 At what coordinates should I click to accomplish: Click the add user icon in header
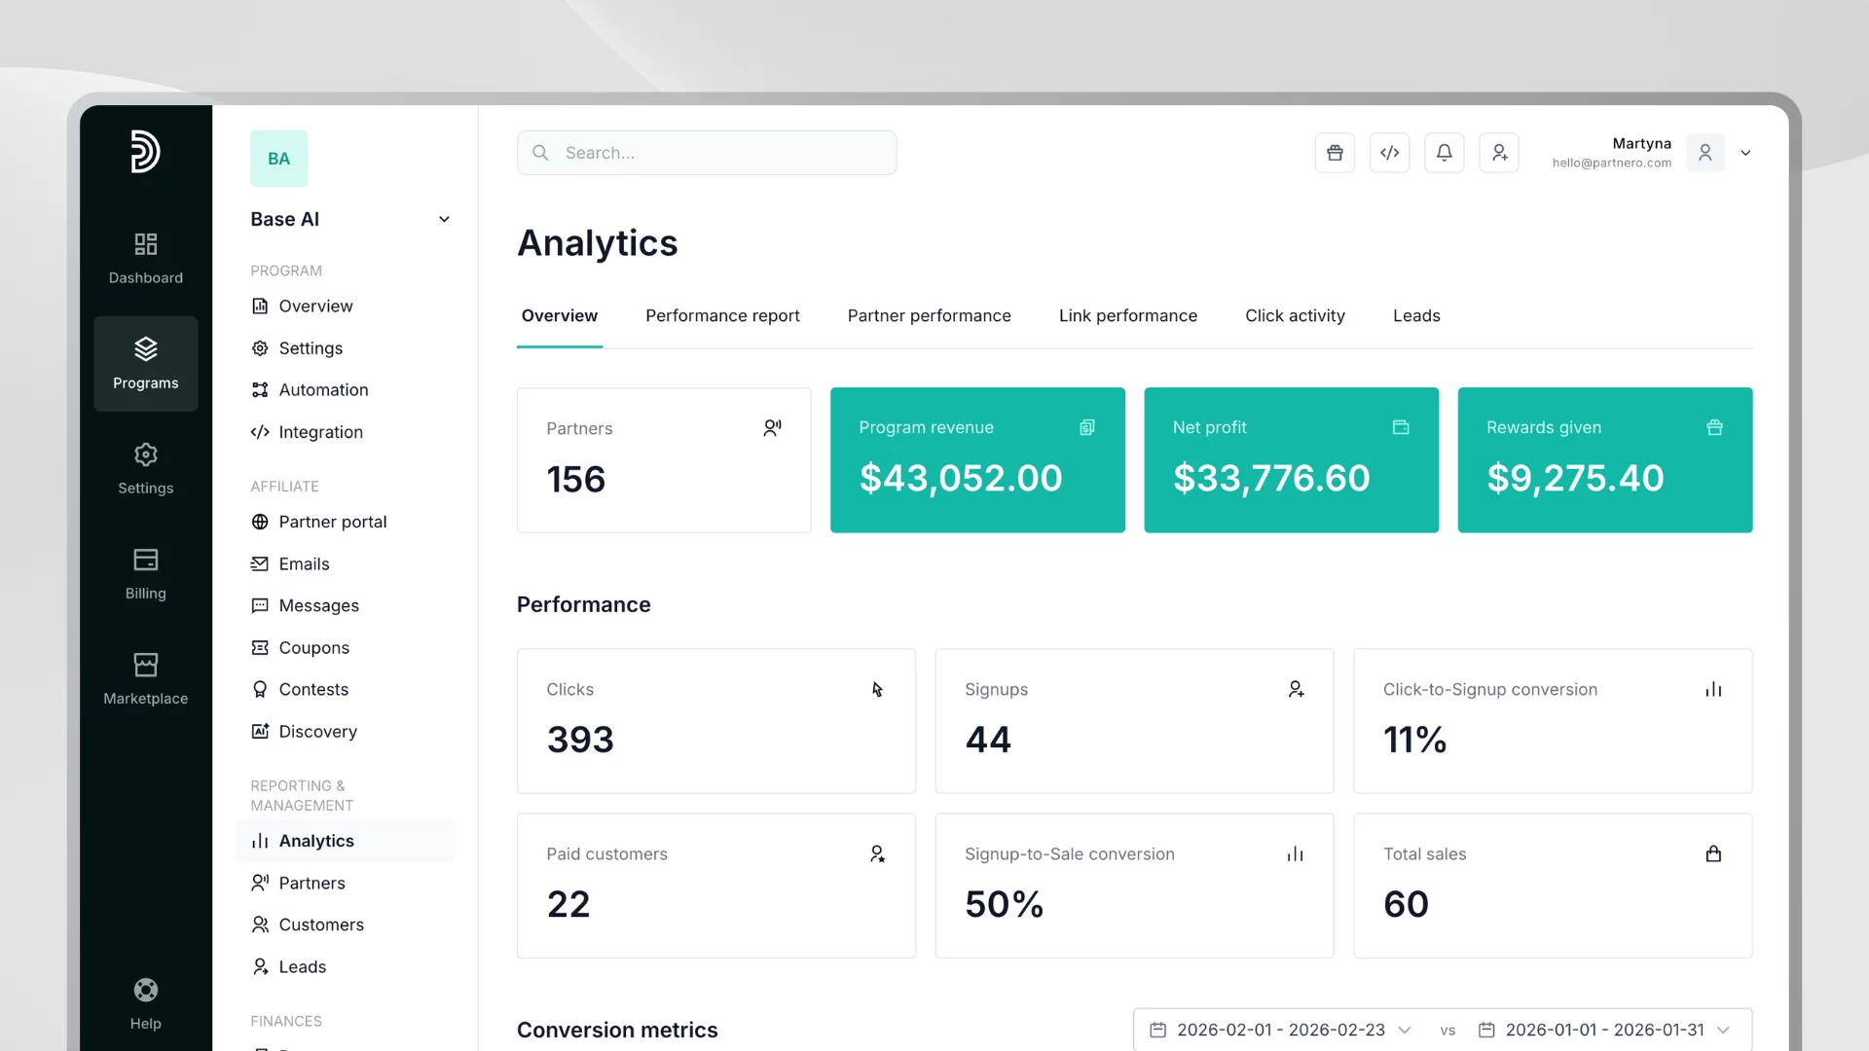pos(1499,153)
